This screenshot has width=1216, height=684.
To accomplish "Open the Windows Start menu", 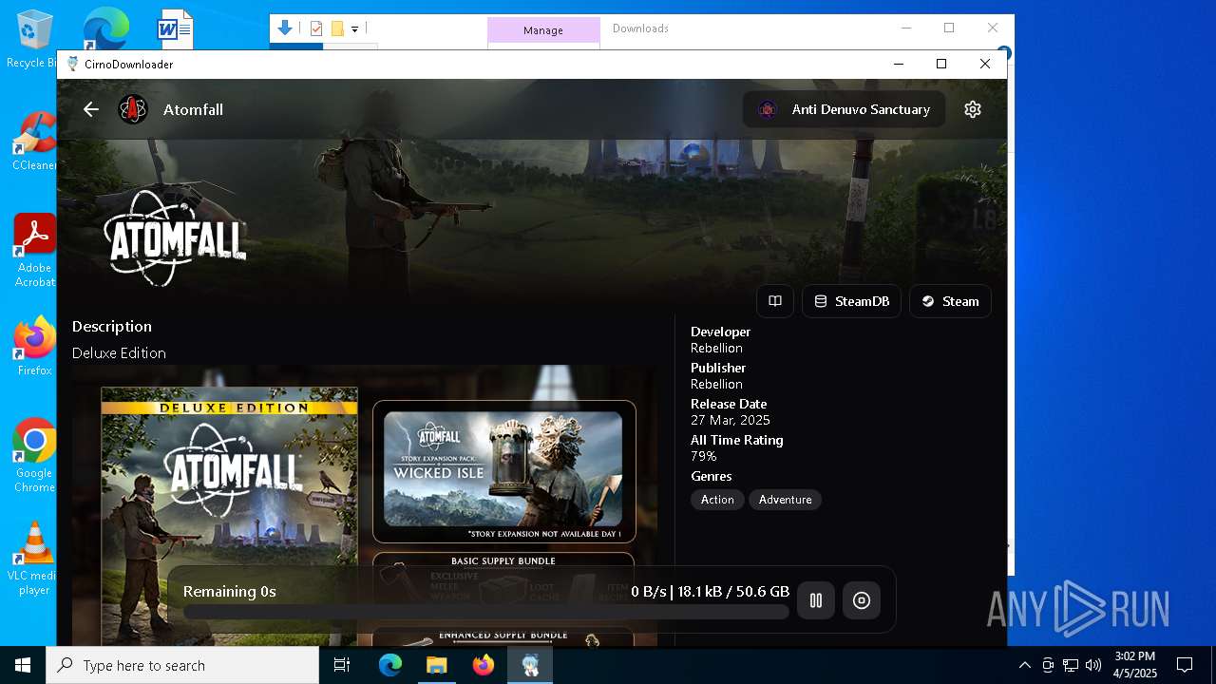I will (23, 665).
